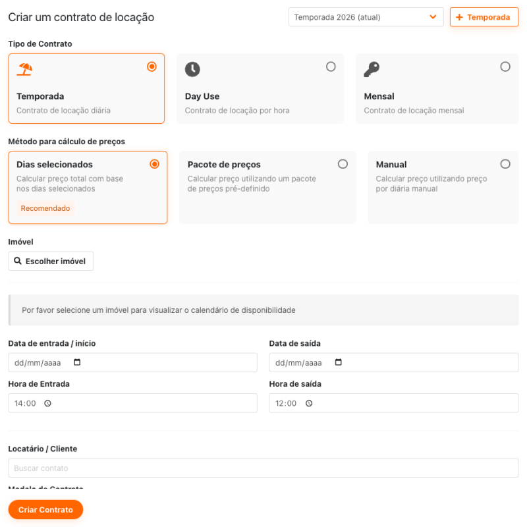
Task: Click the + Temporada button
Action: click(x=484, y=17)
